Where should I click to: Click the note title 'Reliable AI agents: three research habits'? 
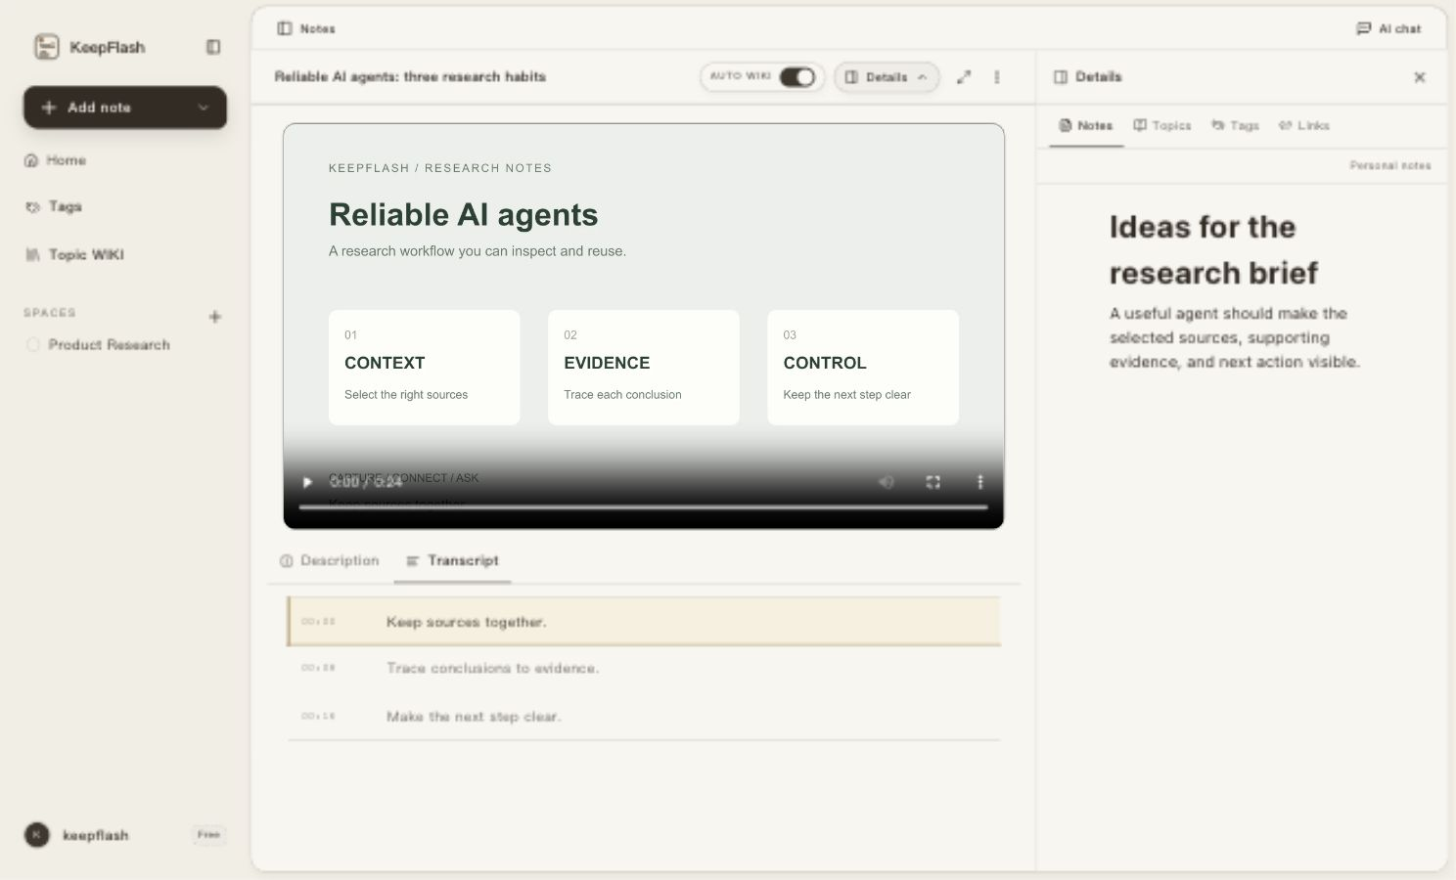point(410,76)
